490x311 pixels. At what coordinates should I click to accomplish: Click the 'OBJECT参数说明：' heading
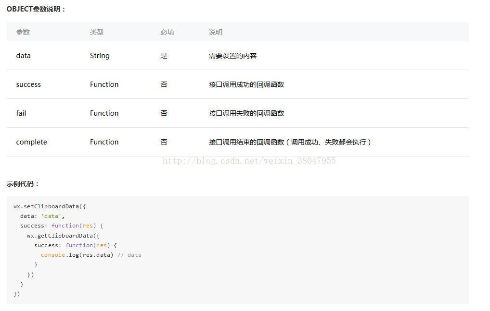(x=36, y=9)
